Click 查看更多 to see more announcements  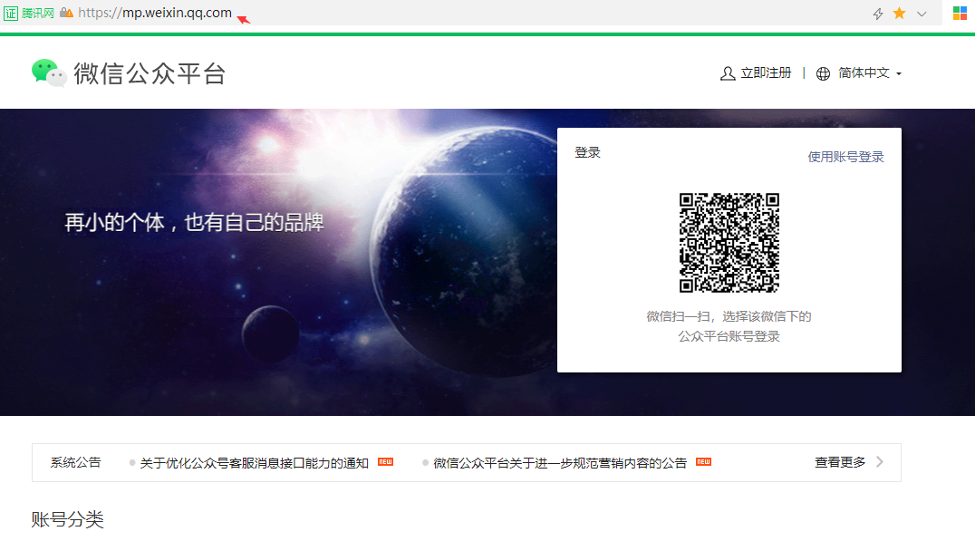tap(842, 461)
